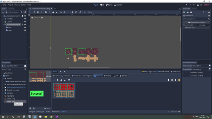This screenshot has height=119, width=212.
Task: Toggle visibility of TileMap node
Action: [x=25, y=19]
